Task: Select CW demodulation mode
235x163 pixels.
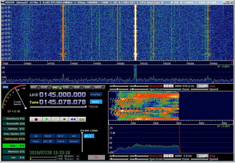Action: (89, 88)
